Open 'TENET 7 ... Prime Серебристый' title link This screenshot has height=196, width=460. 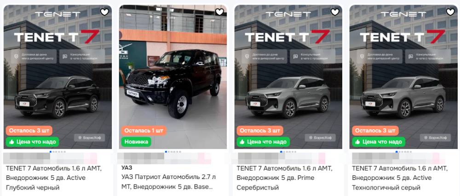pos(284,178)
